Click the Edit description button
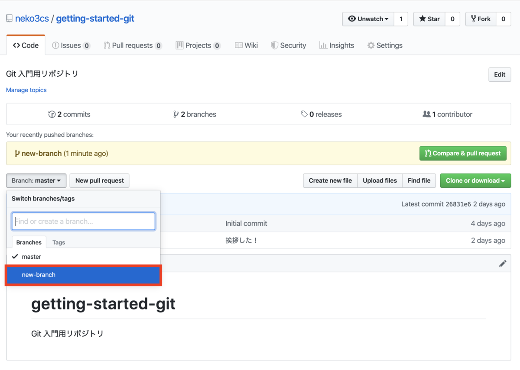This screenshot has height=370, width=520. point(500,74)
